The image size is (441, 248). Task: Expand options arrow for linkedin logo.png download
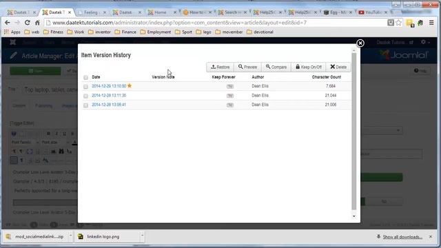[x=142, y=236]
